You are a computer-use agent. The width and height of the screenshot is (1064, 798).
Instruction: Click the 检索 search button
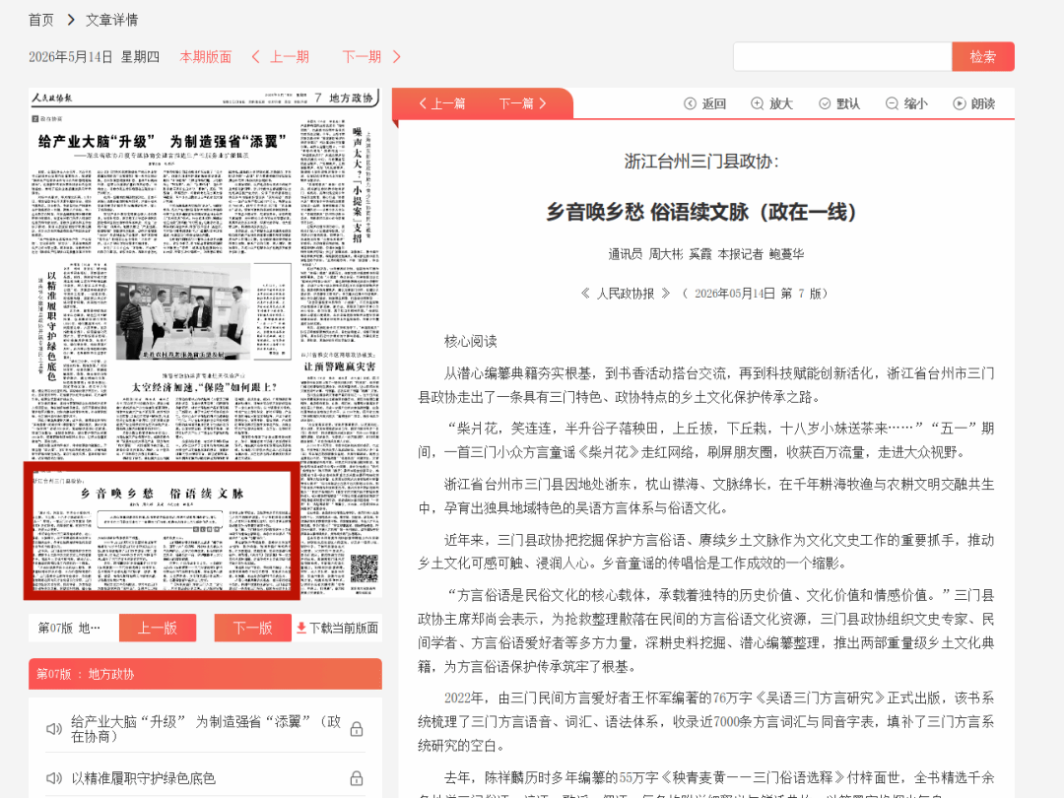click(982, 56)
